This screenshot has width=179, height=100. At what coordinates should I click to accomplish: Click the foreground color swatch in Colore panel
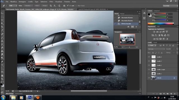149,14
